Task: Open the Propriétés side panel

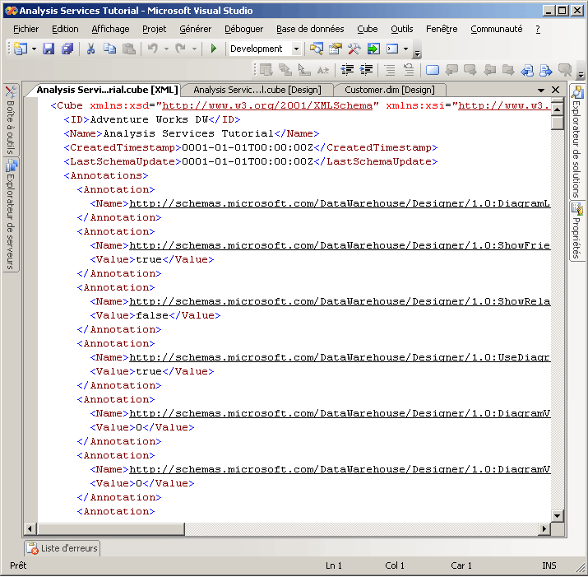Action: tap(576, 230)
